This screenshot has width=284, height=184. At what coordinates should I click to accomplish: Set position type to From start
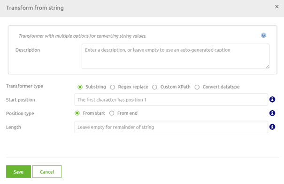click(77, 113)
